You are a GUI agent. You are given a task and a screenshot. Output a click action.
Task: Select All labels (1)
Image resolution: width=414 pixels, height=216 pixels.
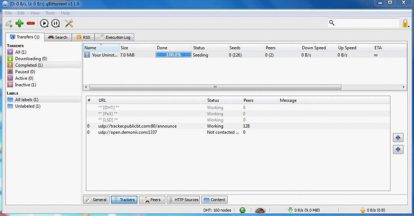click(x=44, y=100)
